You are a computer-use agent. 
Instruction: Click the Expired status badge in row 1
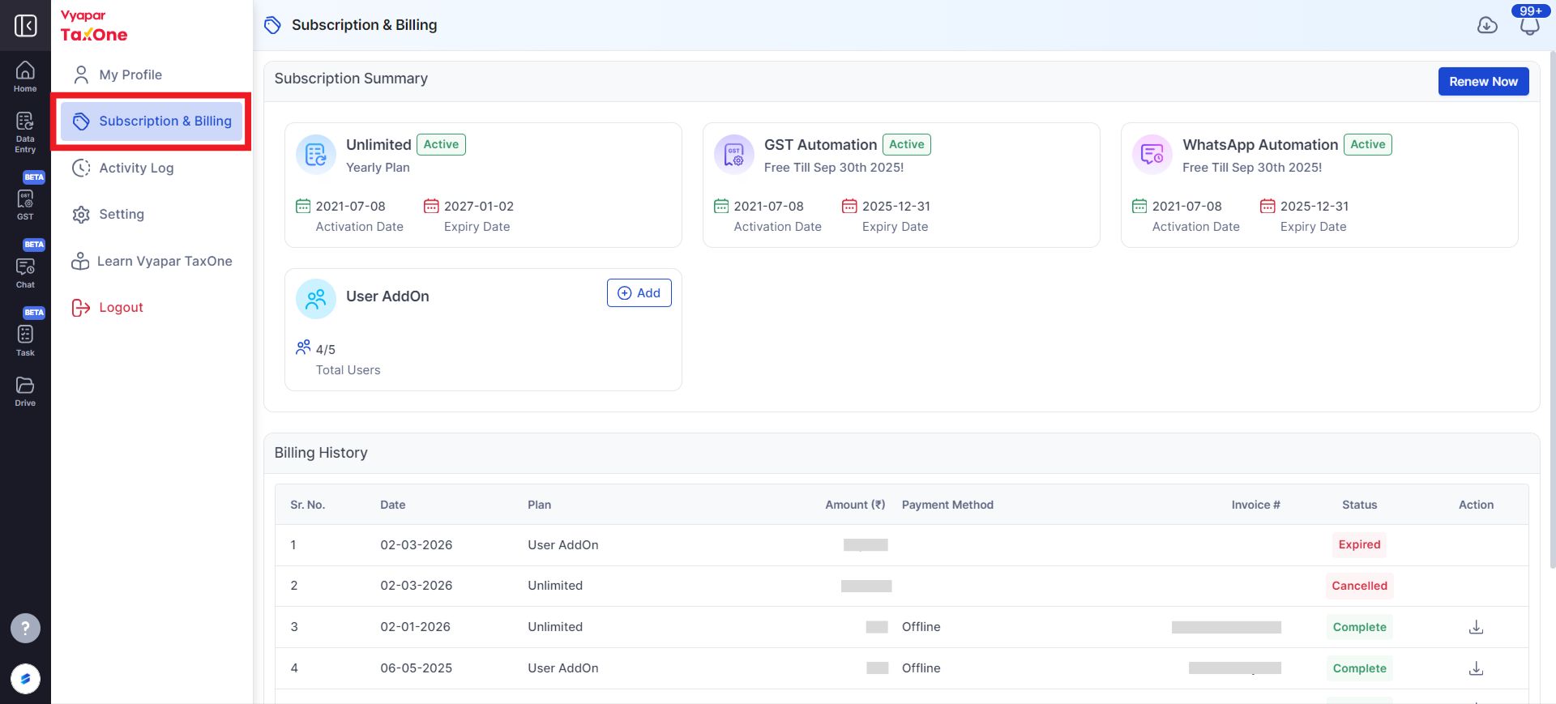[1359, 544]
